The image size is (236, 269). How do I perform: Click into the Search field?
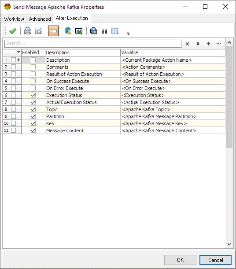pos(93,44)
